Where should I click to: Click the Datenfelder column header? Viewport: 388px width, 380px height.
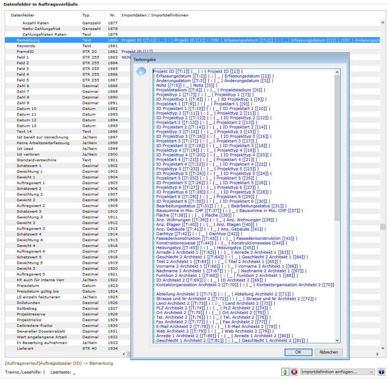coord(23,15)
